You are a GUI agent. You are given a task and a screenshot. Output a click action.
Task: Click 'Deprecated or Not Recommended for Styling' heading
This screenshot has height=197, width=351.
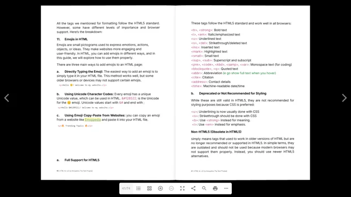pyautogui.click(x=233, y=93)
